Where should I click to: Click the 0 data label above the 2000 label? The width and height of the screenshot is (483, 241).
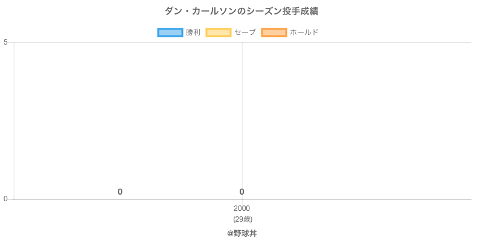(x=241, y=192)
